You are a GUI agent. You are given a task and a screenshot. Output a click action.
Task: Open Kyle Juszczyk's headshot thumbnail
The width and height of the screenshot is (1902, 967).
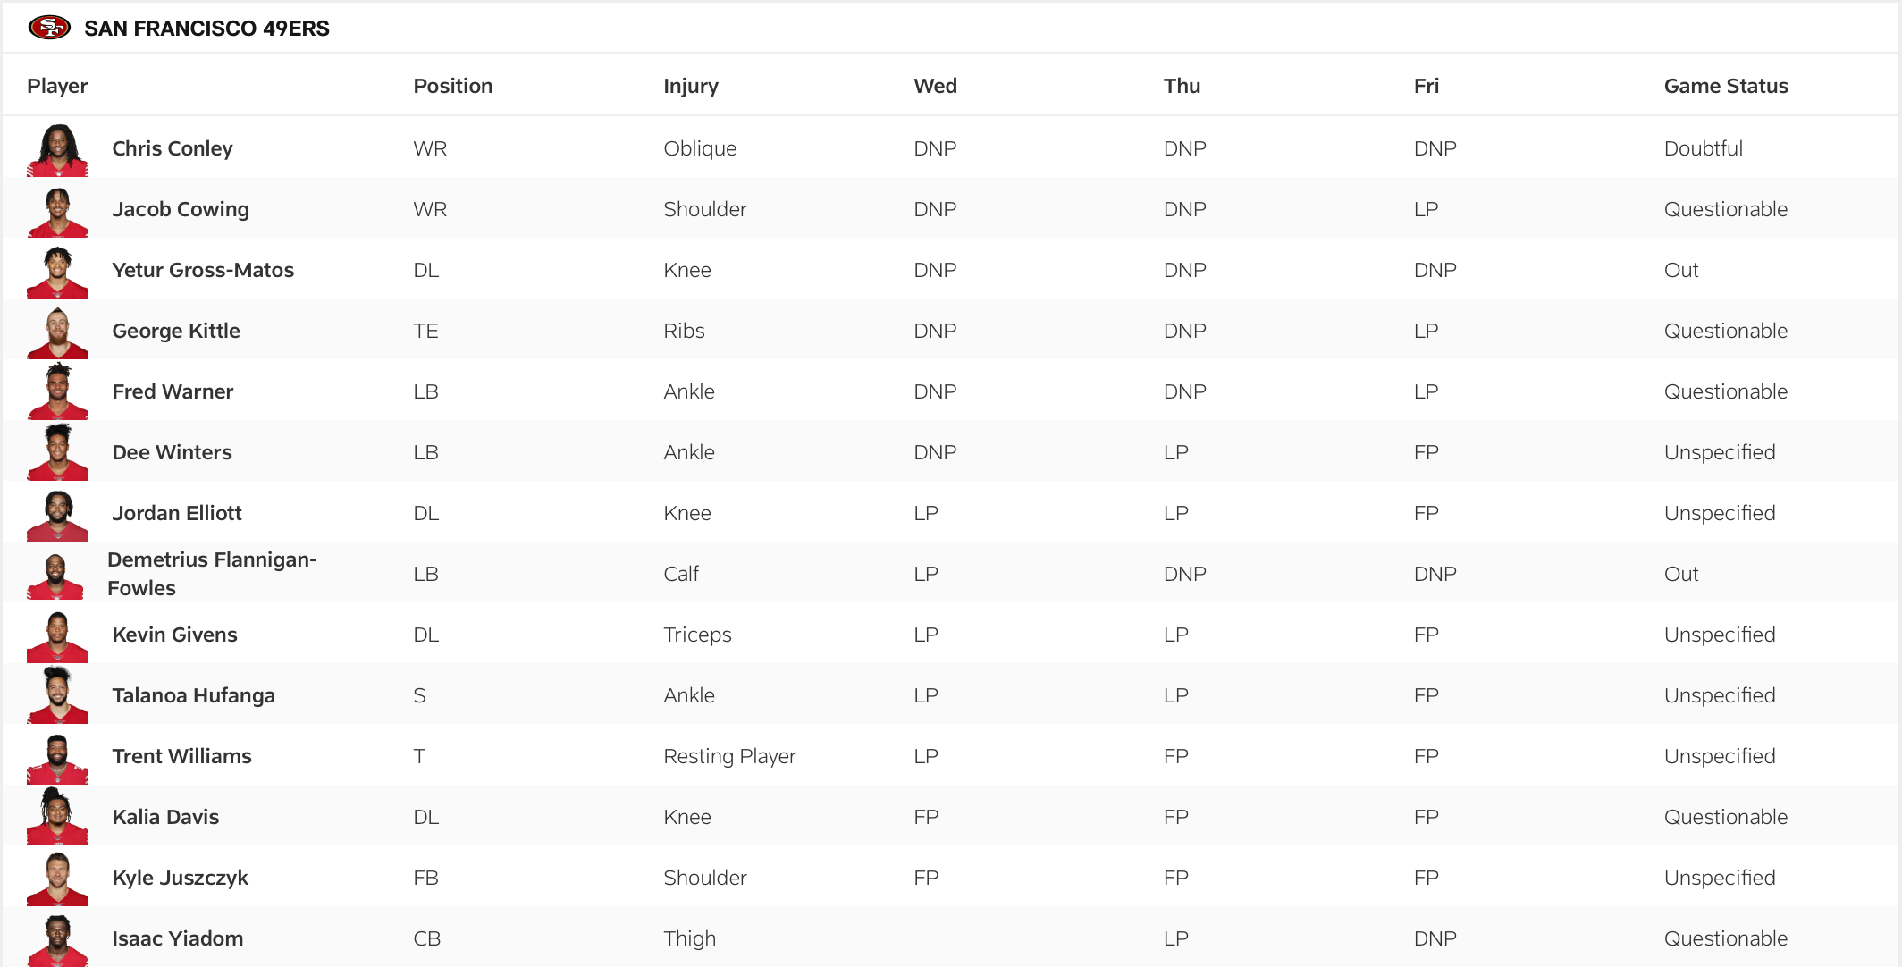(x=57, y=879)
